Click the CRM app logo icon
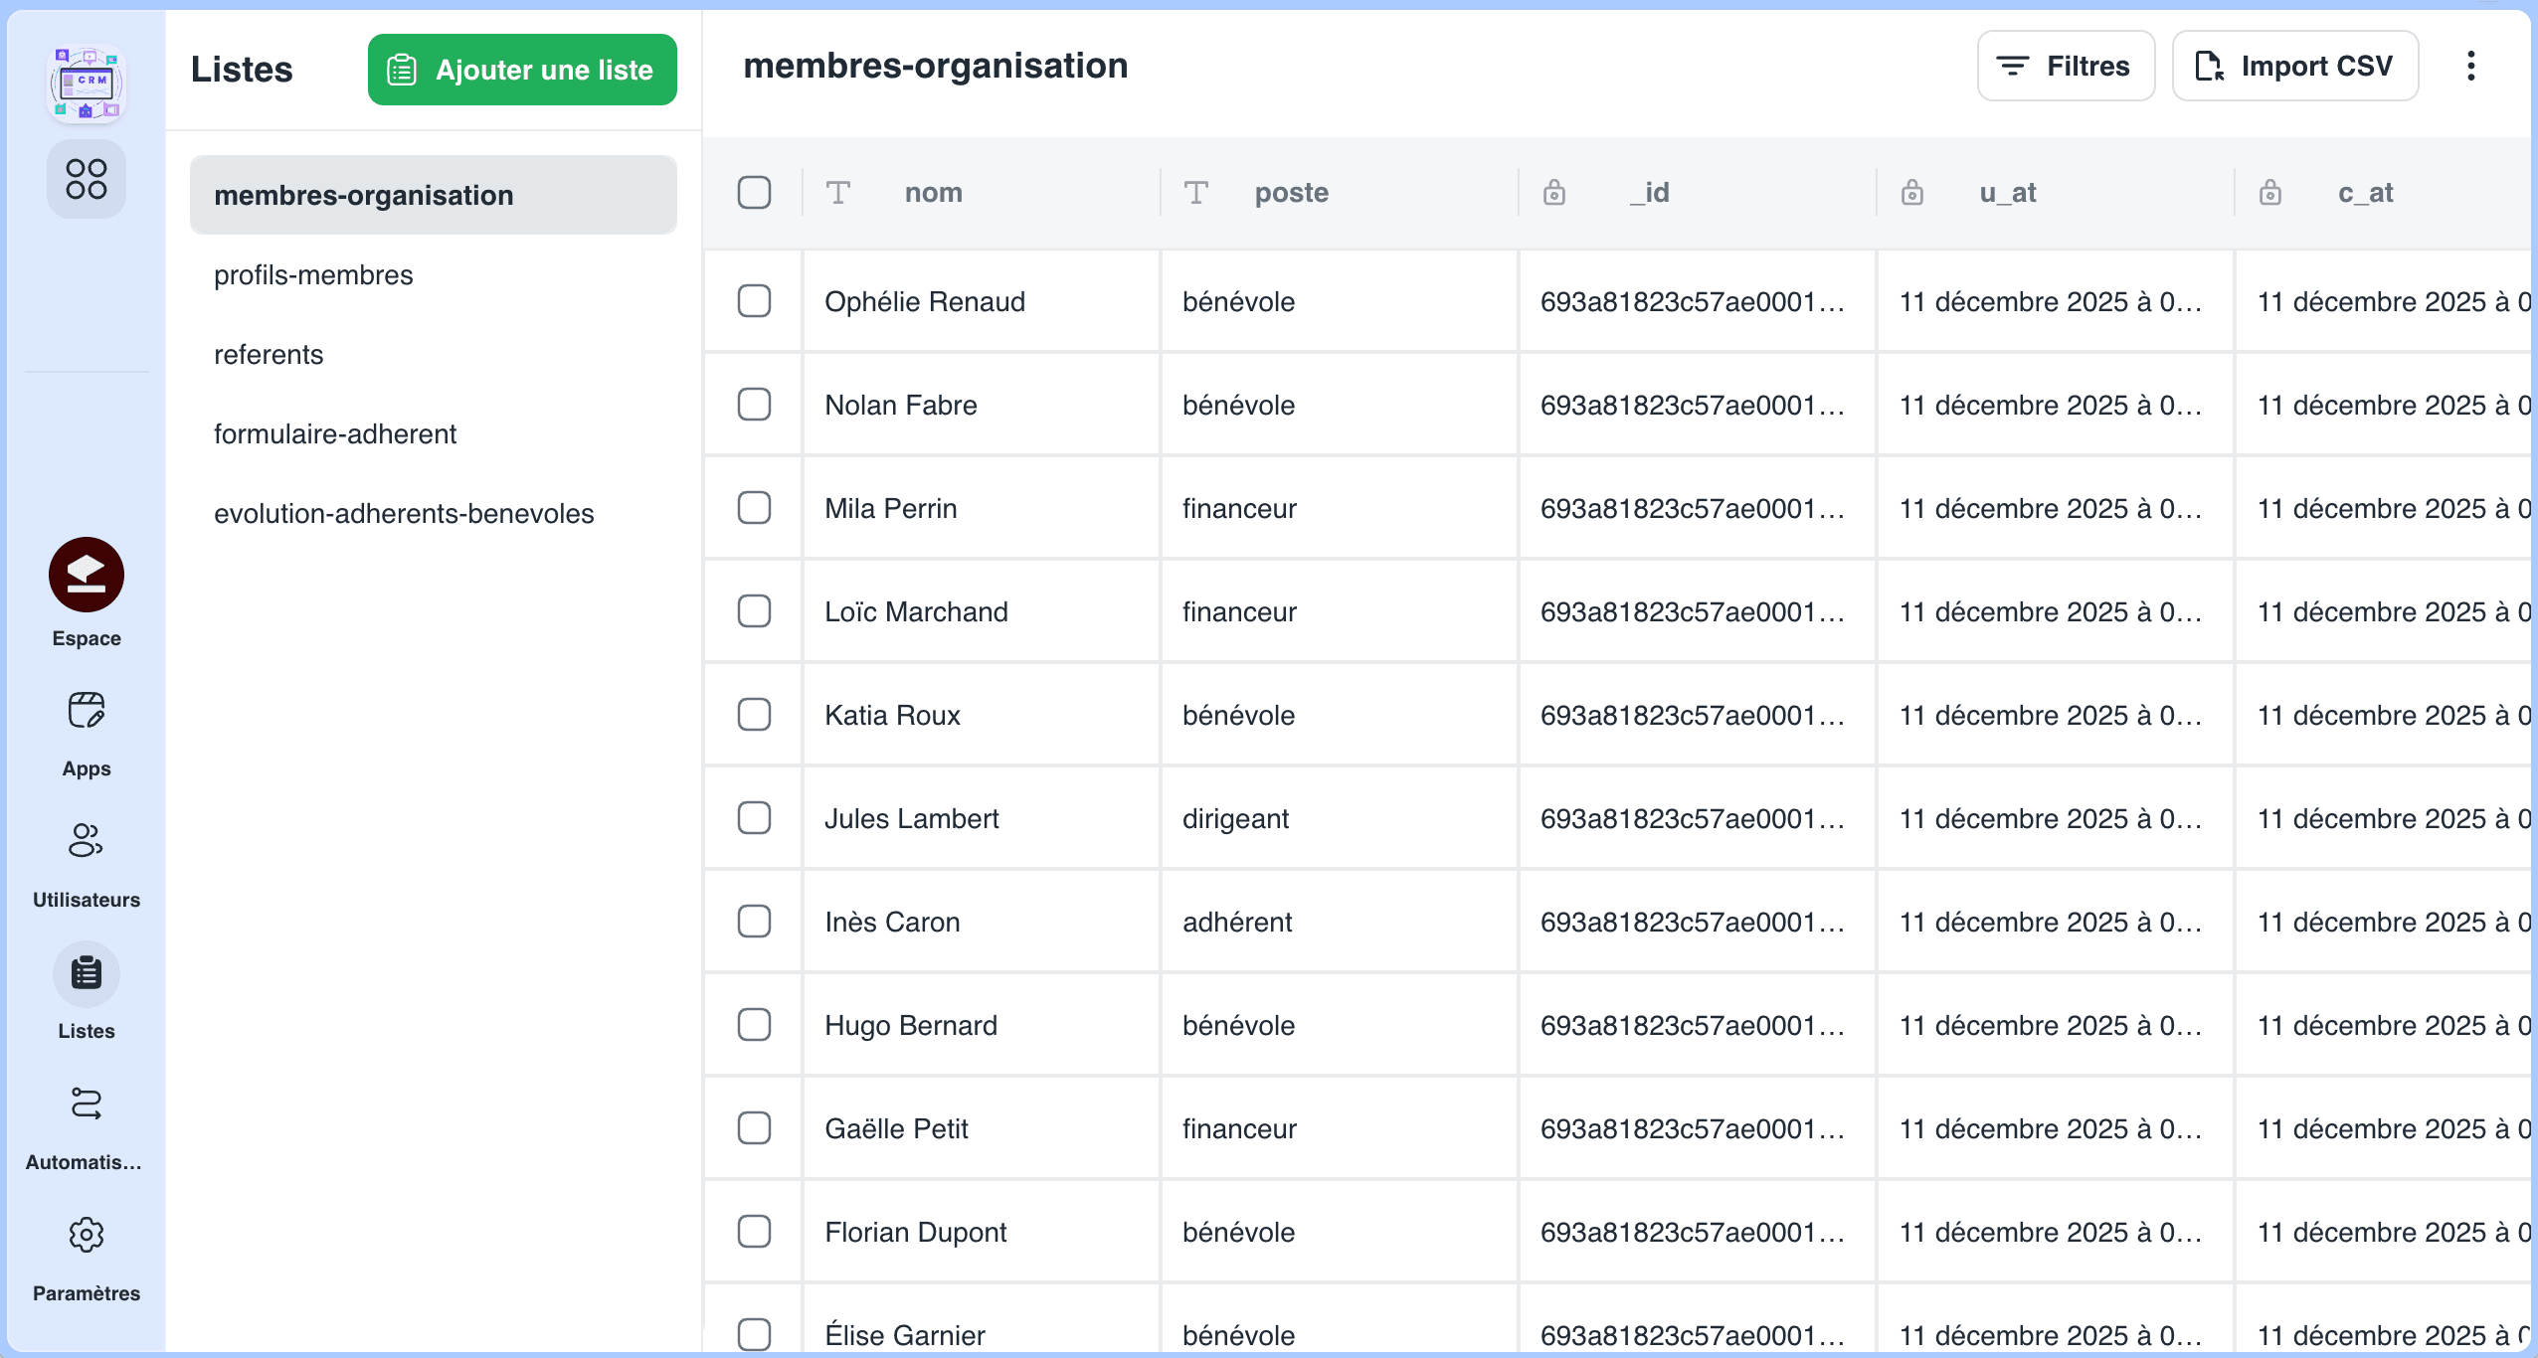The height and width of the screenshot is (1358, 2538). [x=86, y=83]
